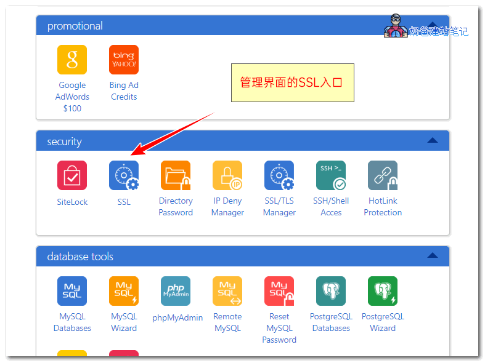Open the SSL/TLS Manager icon
485x363 pixels.
pyautogui.click(x=279, y=175)
